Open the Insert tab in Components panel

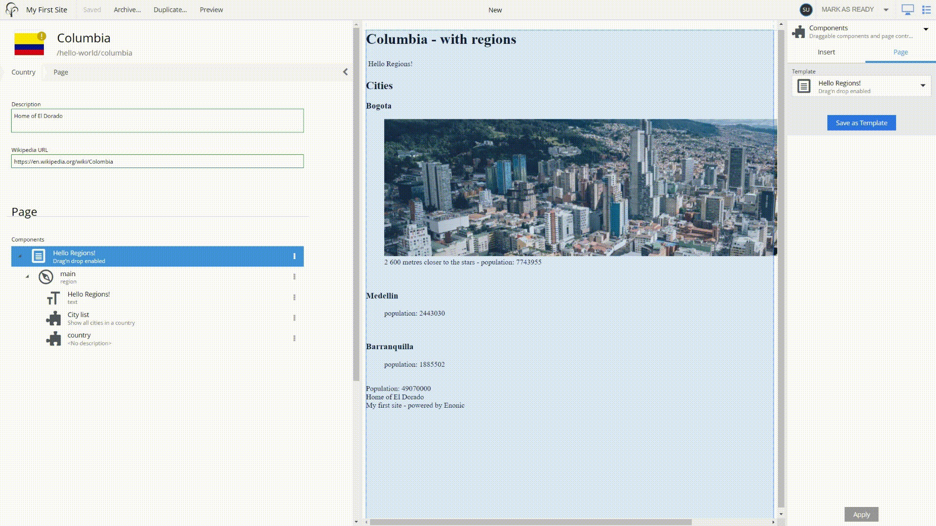click(826, 52)
